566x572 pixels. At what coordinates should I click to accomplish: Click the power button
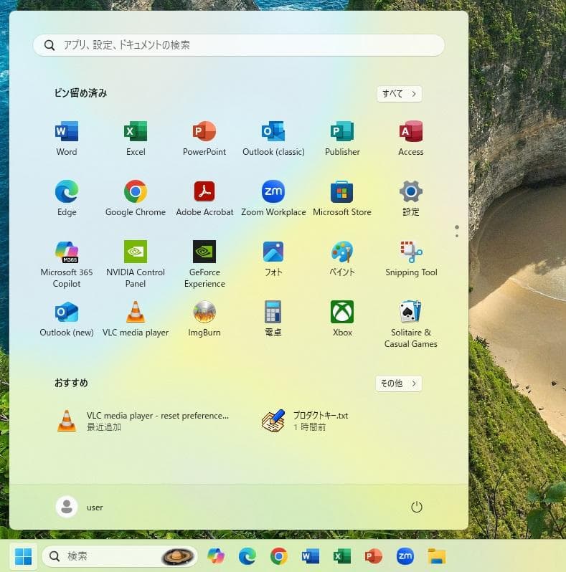(x=417, y=507)
